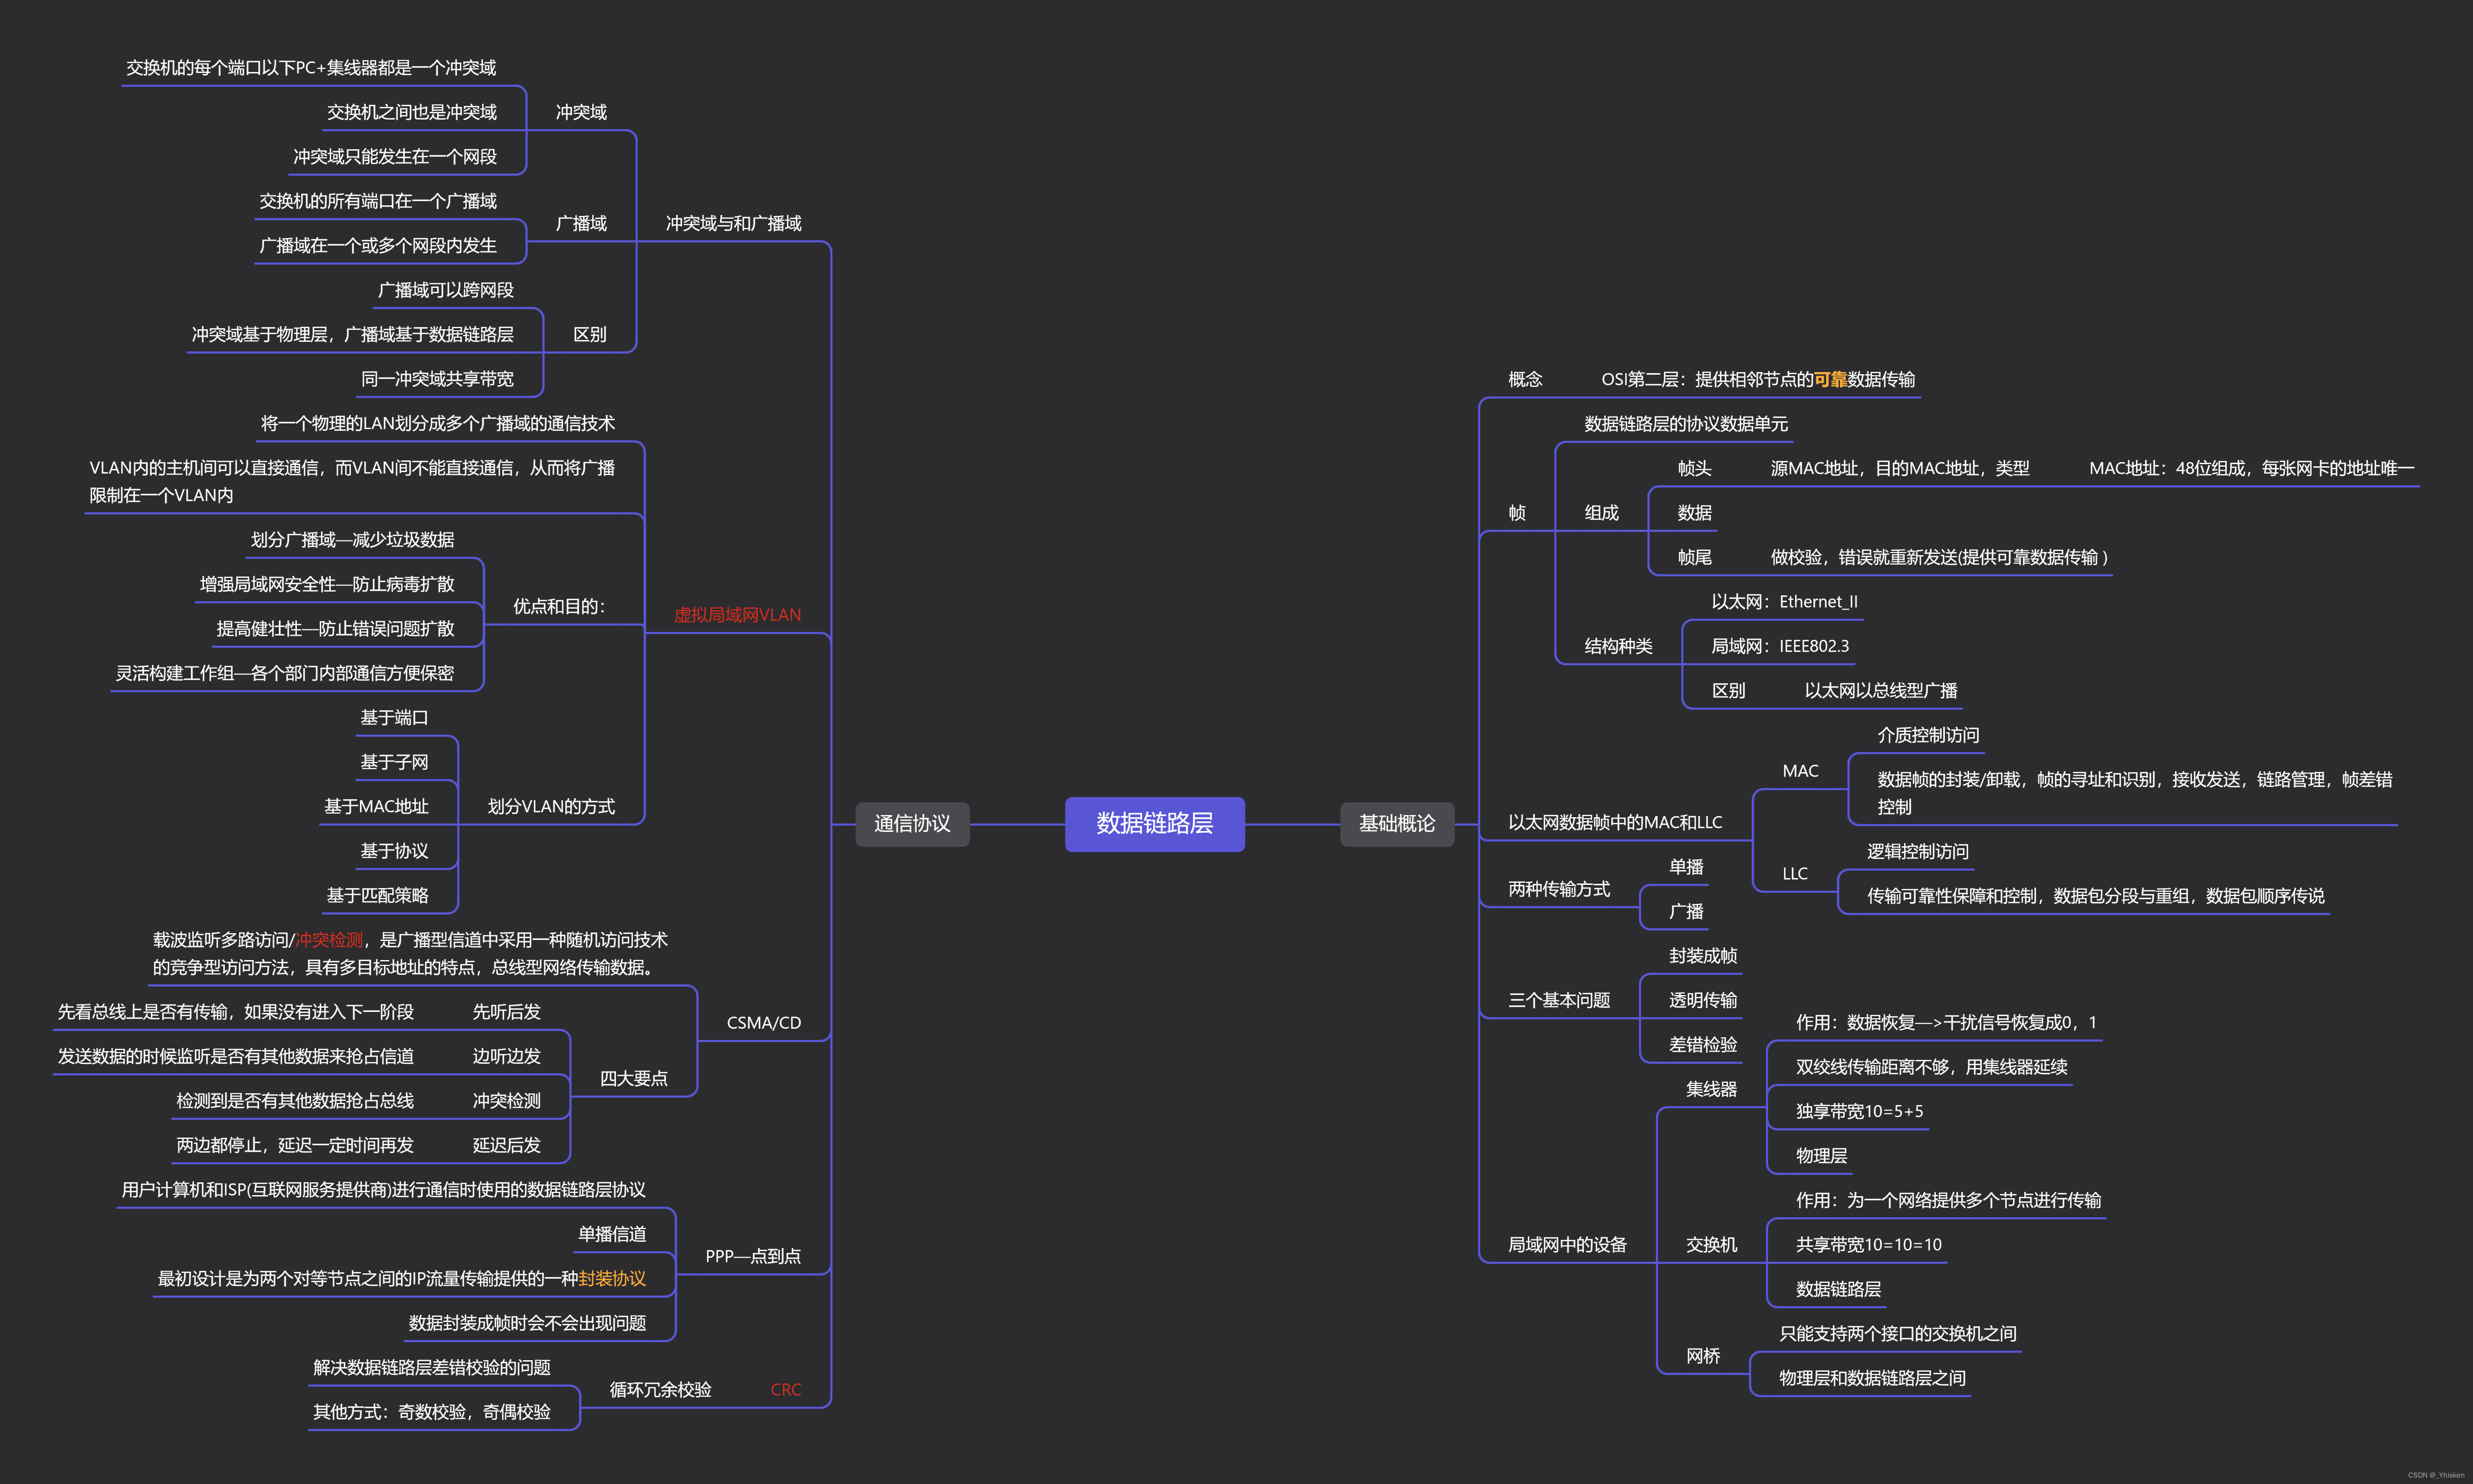2473x1484 pixels.
Task: Click 帧尾 item
Action: [1694, 557]
